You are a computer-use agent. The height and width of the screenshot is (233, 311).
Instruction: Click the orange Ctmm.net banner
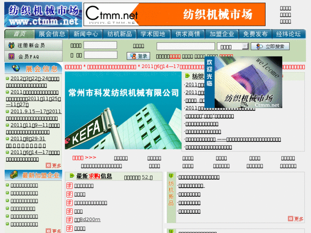point(175,15)
